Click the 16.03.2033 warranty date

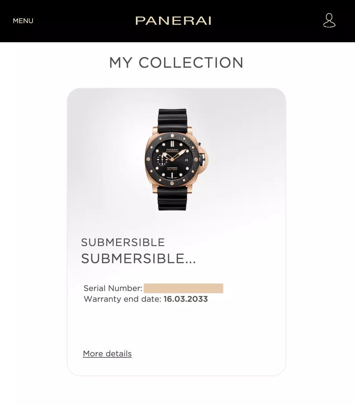click(x=186, y=299)
